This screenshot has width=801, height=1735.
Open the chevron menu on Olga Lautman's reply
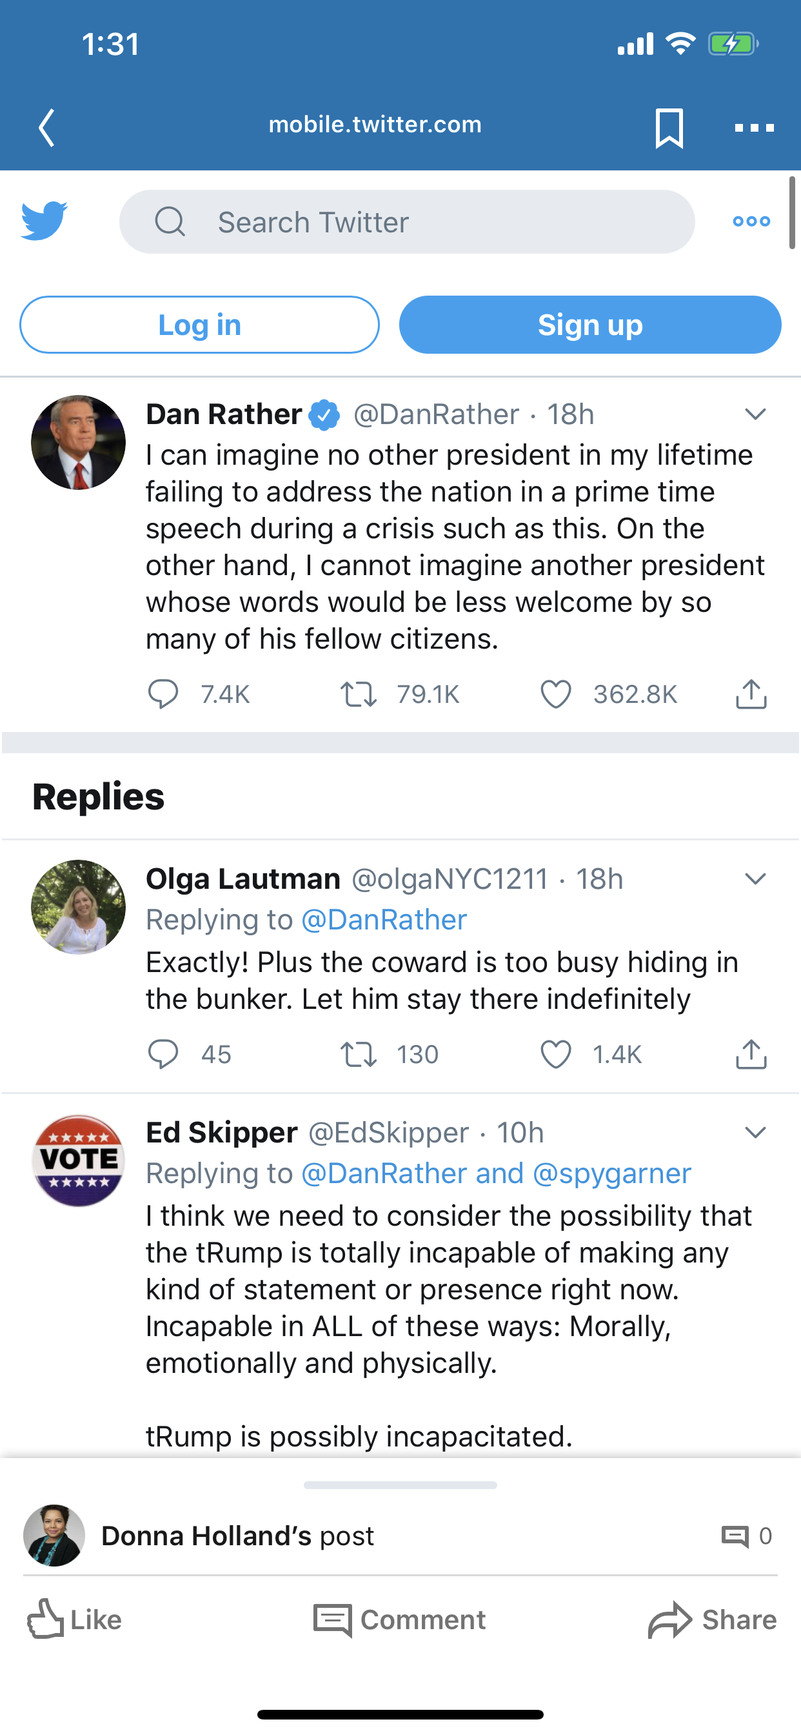pos(755,879)
